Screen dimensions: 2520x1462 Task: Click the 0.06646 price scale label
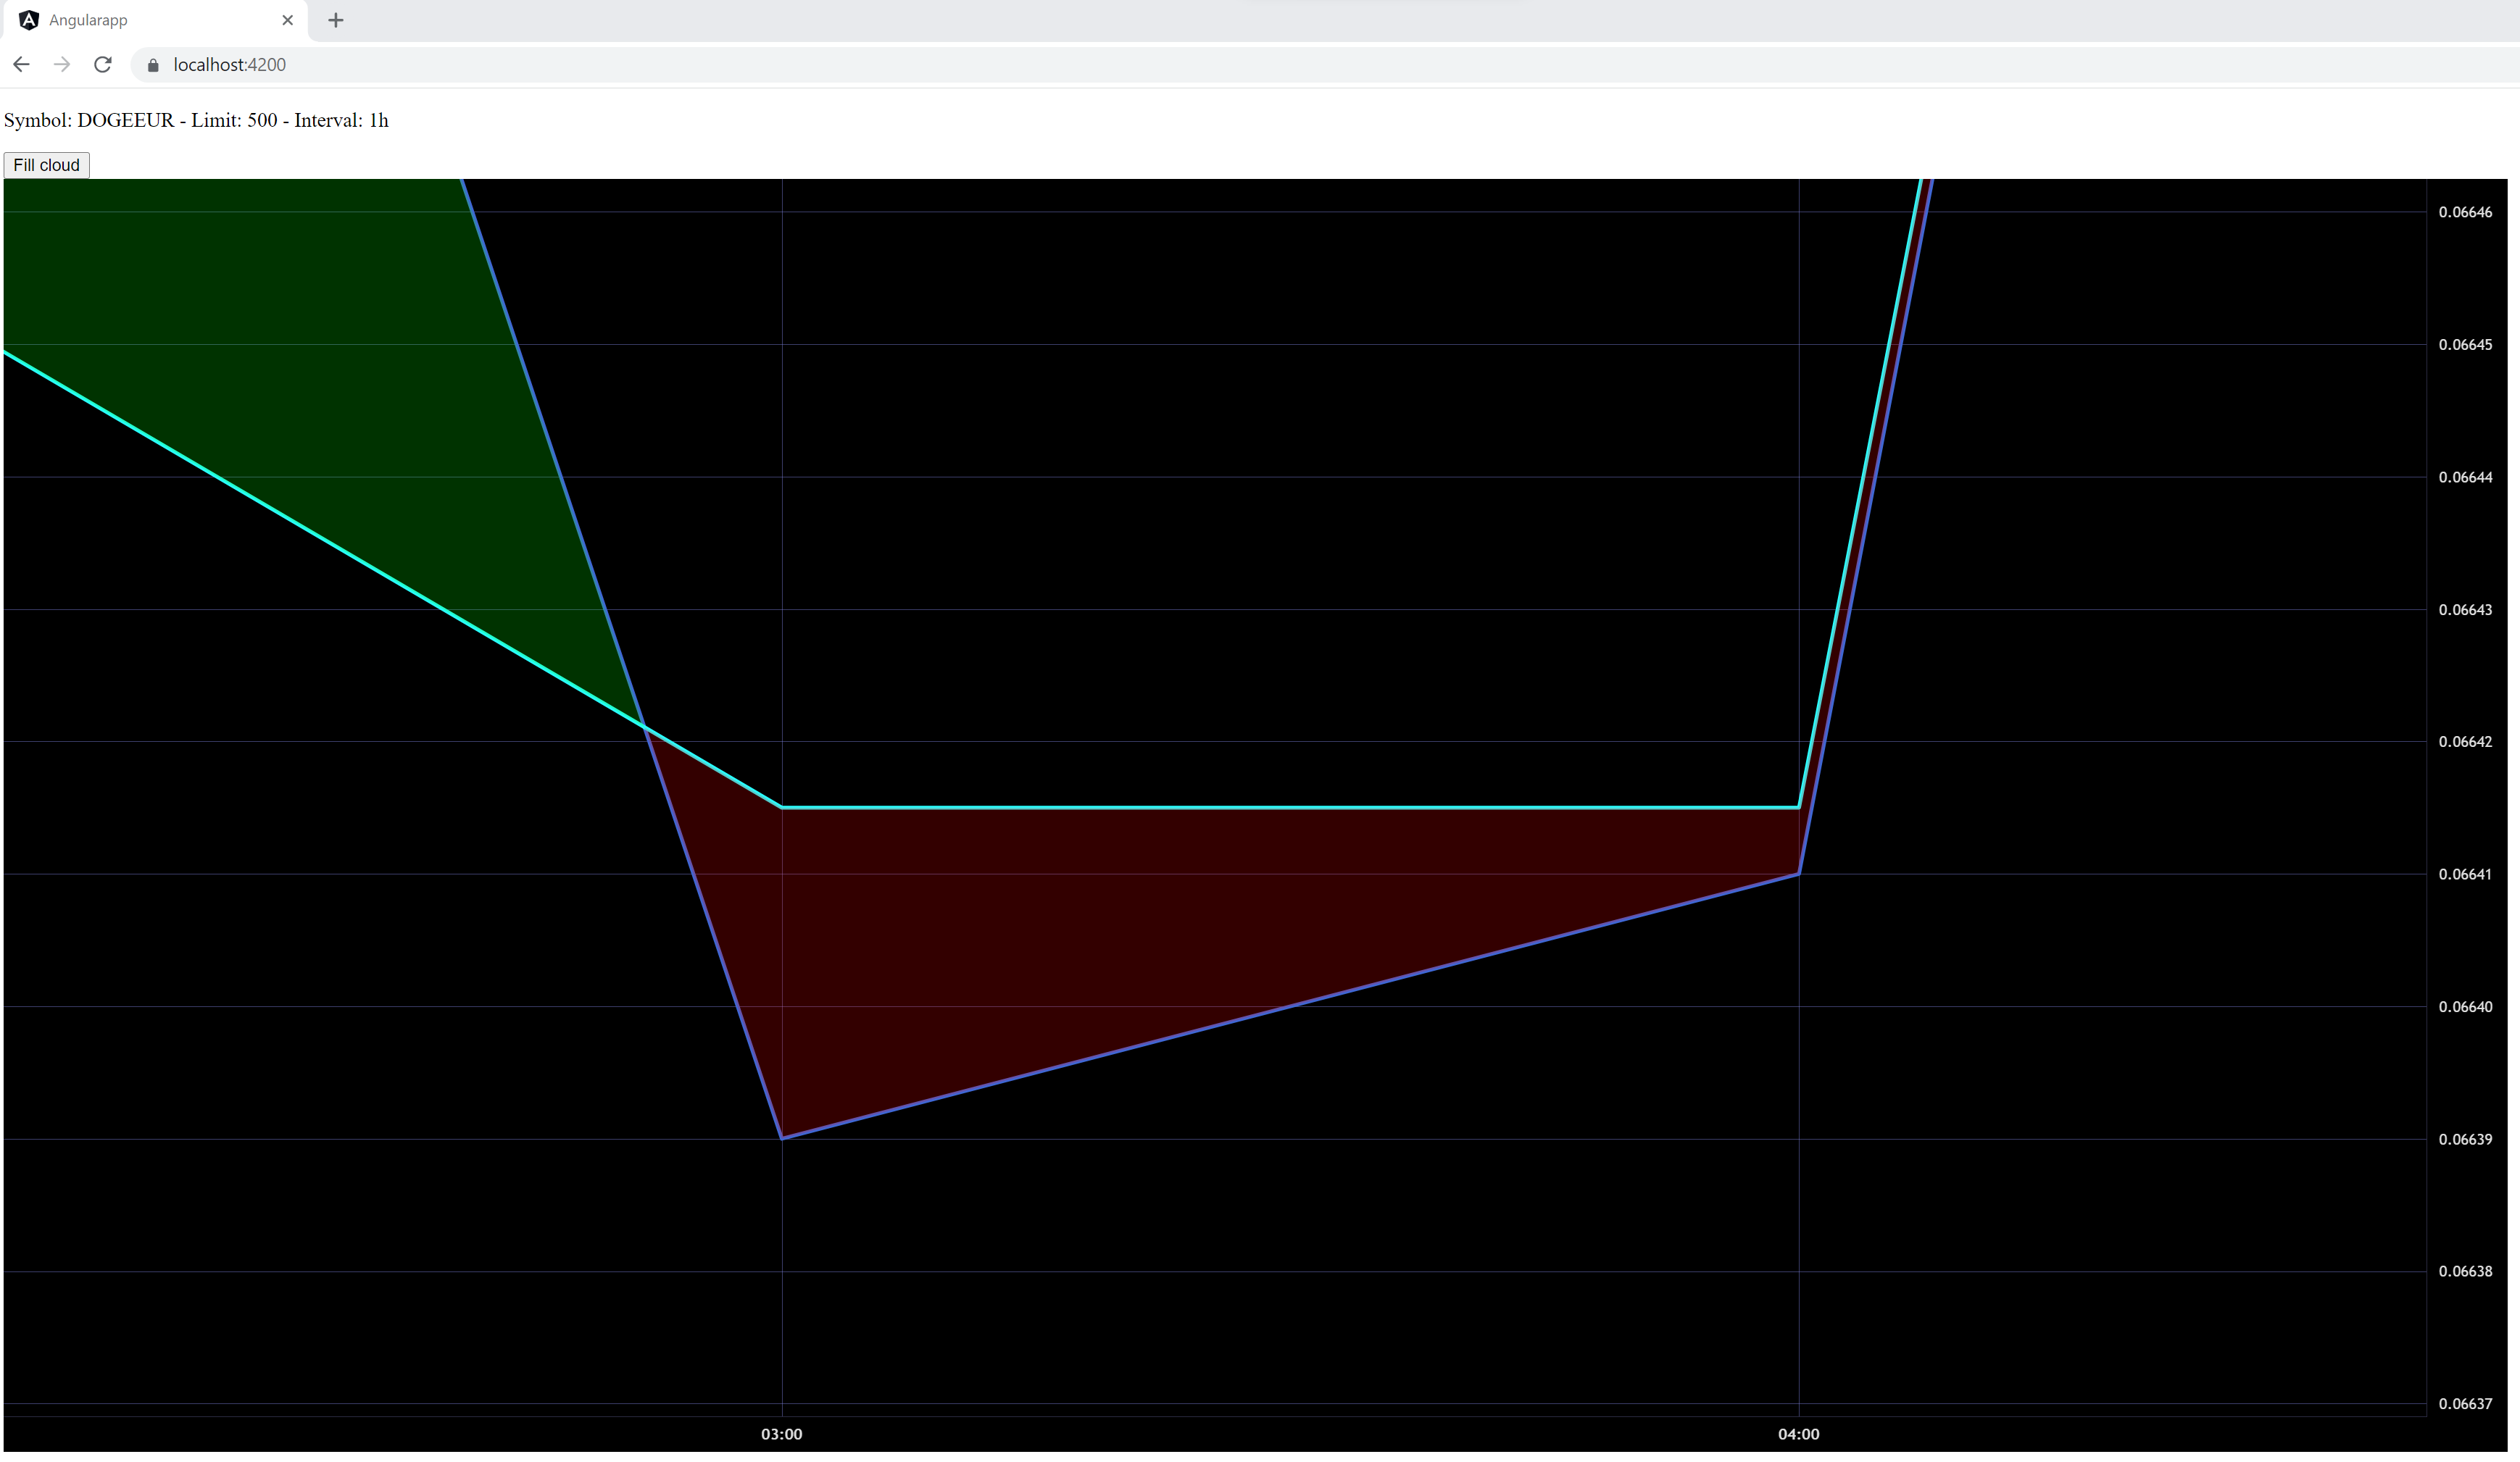click(2464, 212)
